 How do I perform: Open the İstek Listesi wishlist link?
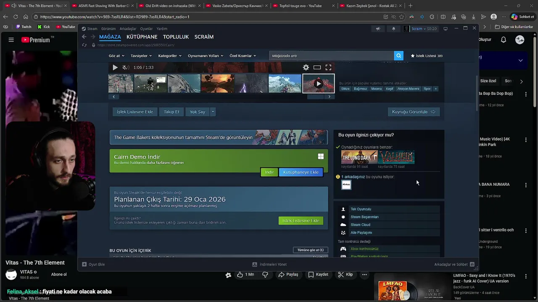point(427,56)
